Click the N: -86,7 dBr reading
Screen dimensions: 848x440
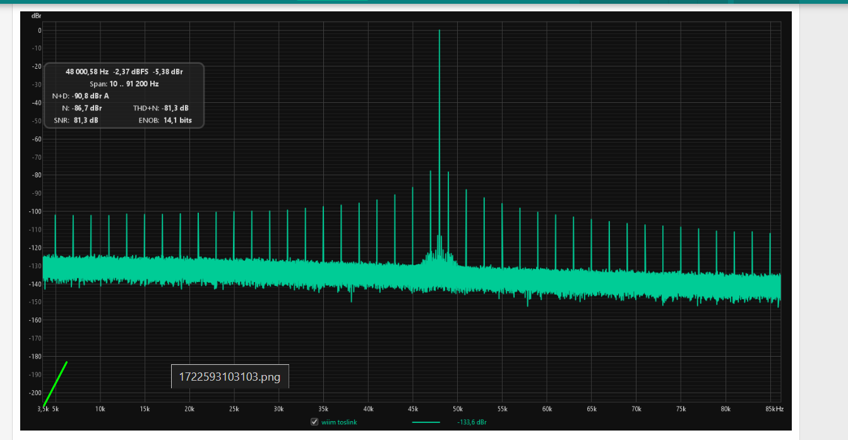[81, 108]
